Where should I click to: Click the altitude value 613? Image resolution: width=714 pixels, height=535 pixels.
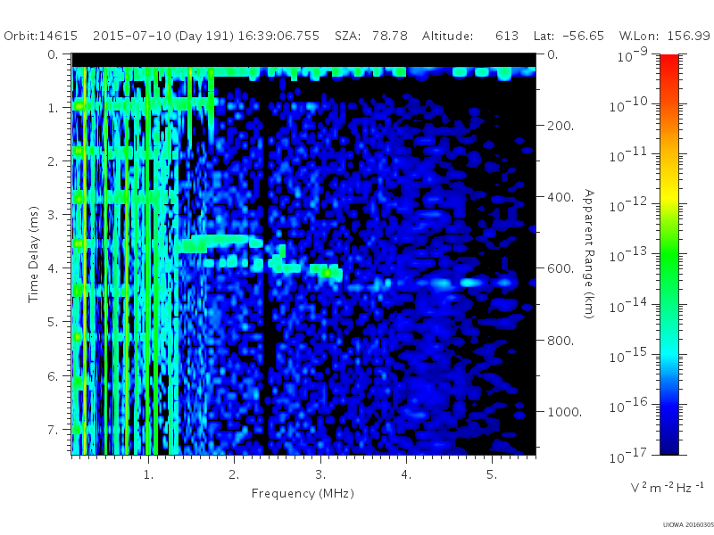[507, 36]
